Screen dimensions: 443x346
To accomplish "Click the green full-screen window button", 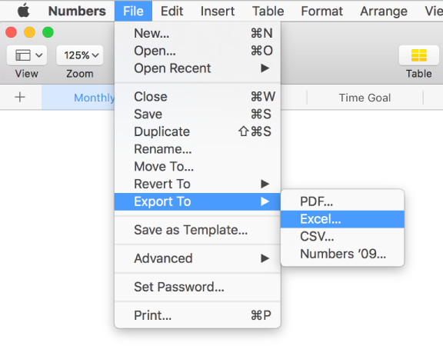I will (x=48, y=32).
